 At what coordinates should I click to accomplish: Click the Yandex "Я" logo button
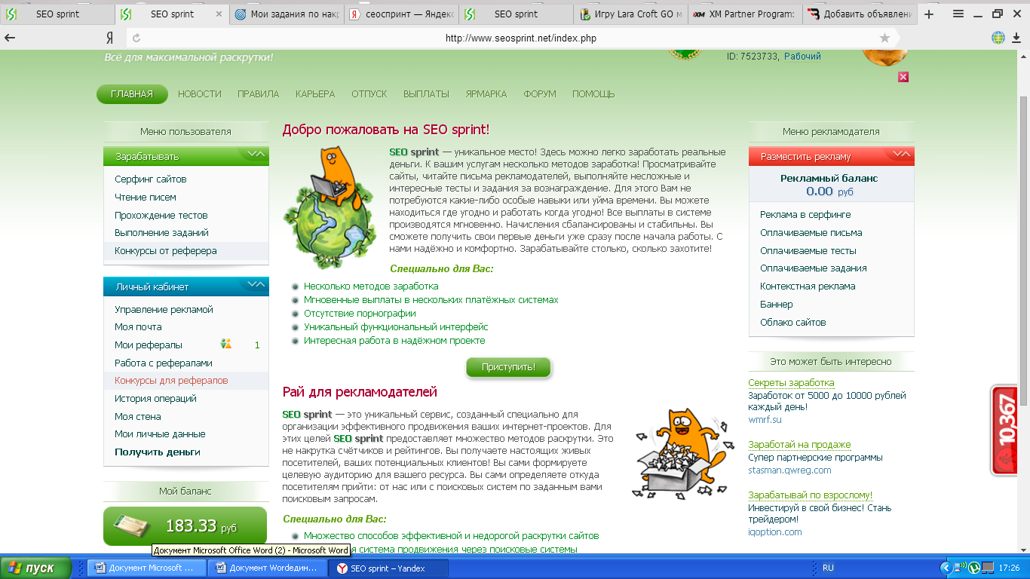110,38
